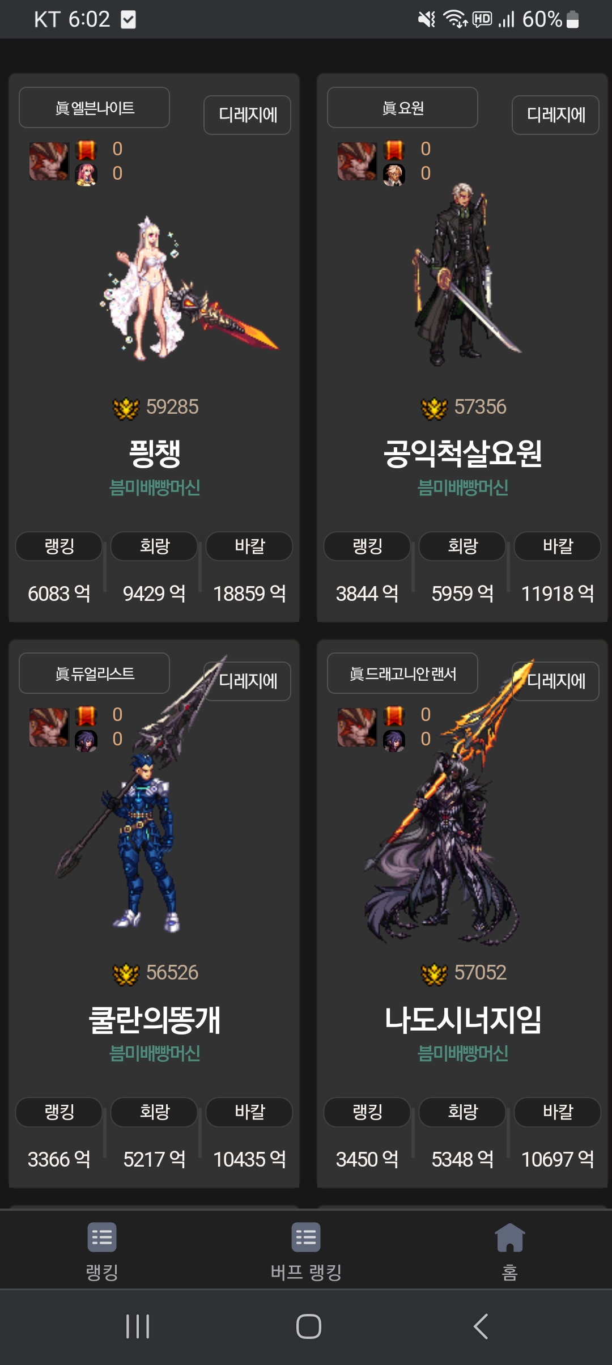Go to 홈 via house icon
The width and height of the screenshot is (612, 1365).
[510, 1251]
